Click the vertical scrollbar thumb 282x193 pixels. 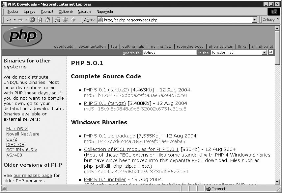[277, 47]
